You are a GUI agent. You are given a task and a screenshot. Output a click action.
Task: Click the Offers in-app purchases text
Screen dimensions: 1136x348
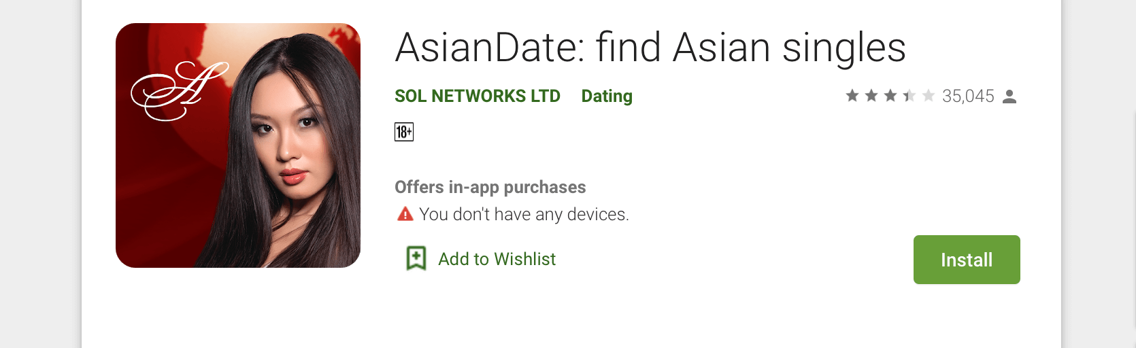pyautogui.click(x=490, y=187)
